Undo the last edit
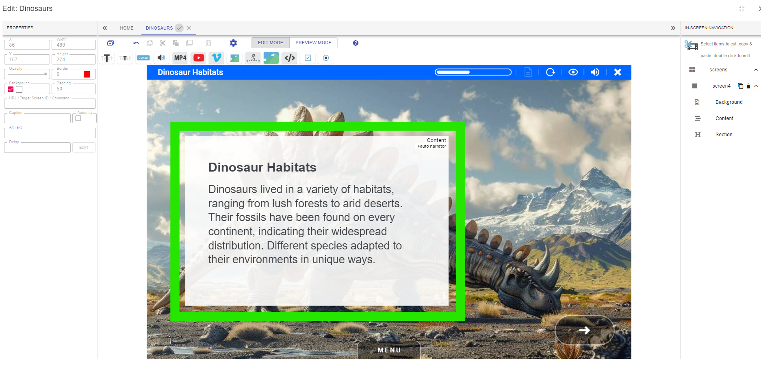This screenshot has height=365, width=761. (x=136, y=43)
